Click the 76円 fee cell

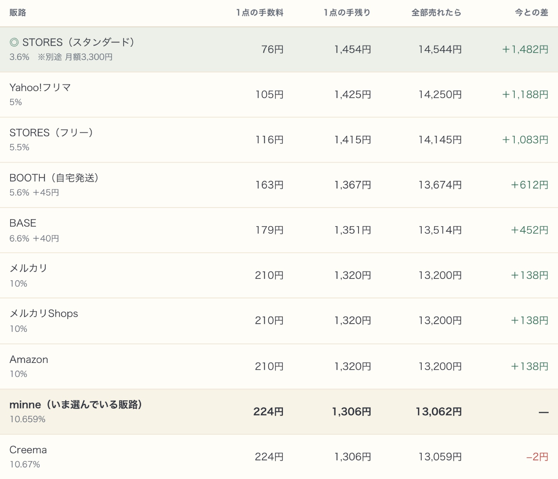pyautogui.click(x=272, y=50)
